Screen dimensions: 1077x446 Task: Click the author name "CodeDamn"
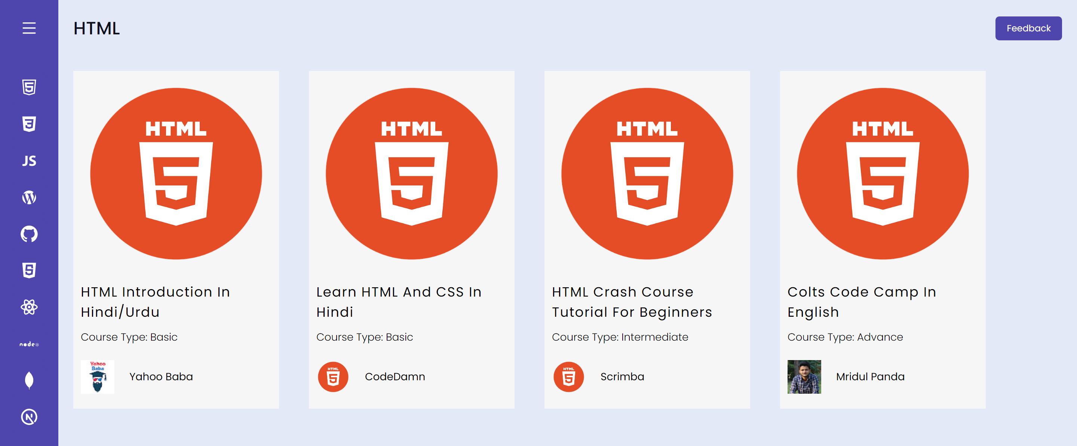[x=395, y=377]
